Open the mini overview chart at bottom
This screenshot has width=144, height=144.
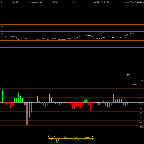(71, 138)
